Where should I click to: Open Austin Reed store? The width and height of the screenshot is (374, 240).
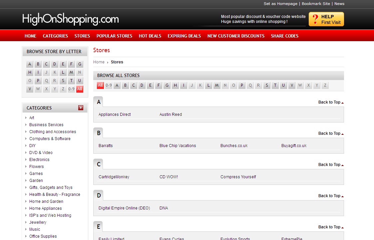(x=171, y=115)
